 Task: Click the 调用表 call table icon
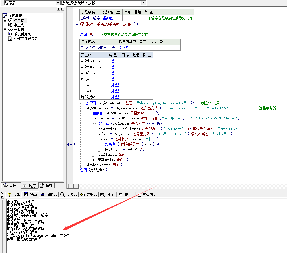pos(43,195)
